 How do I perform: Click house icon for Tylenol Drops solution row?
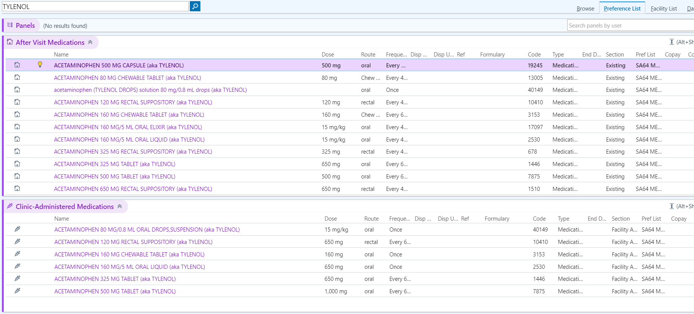tap(17, 90)
